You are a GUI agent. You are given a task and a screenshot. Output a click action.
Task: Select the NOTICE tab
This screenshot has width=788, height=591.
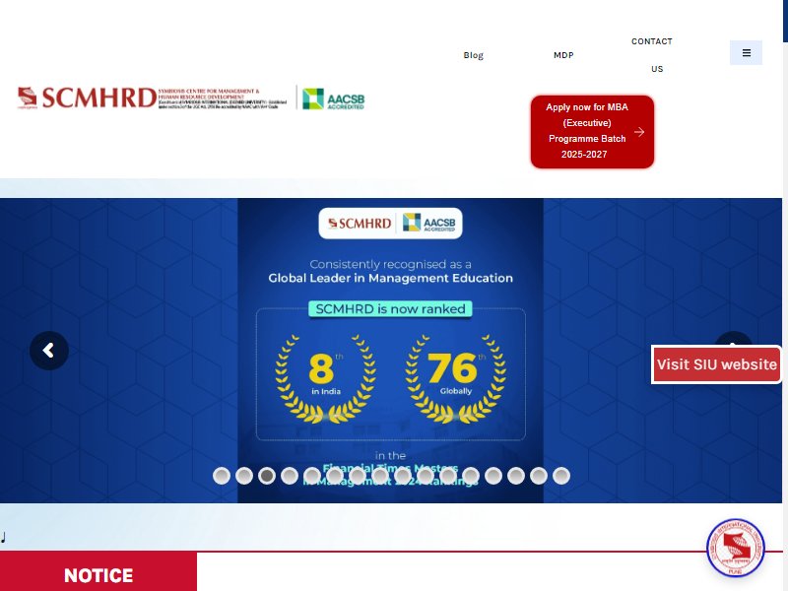click(x=98, y=573)
